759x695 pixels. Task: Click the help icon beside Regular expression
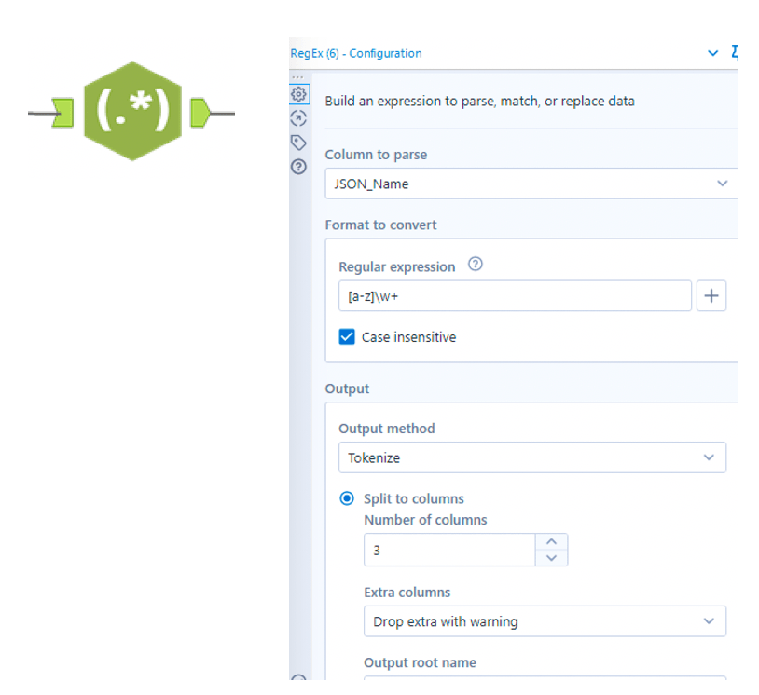tap(476, 266)
